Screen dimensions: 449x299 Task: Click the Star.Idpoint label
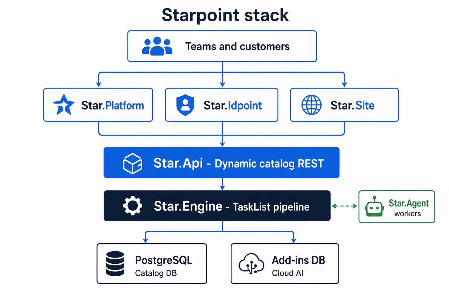(x=233, y=105)
